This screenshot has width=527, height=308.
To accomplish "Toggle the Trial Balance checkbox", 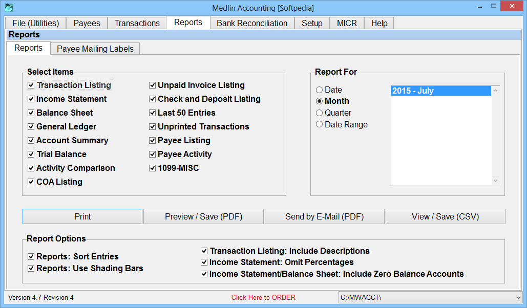I will (31, 154).
